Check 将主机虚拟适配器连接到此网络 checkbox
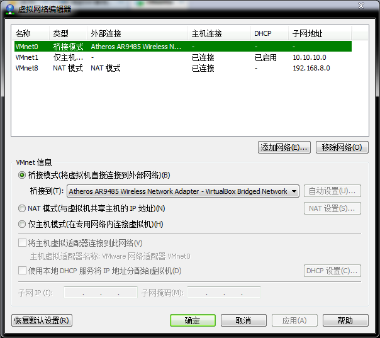 22,243
